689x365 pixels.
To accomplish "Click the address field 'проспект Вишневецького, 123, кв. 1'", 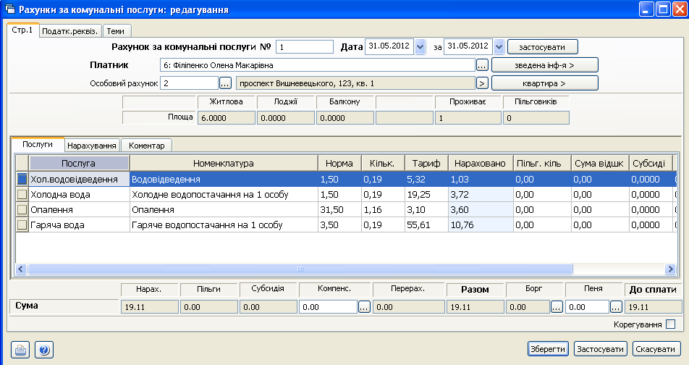I will click(x=355, y=83).
